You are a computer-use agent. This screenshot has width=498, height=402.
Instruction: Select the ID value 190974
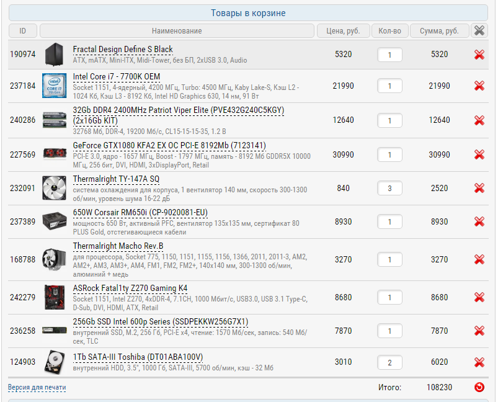pos(22,55)
